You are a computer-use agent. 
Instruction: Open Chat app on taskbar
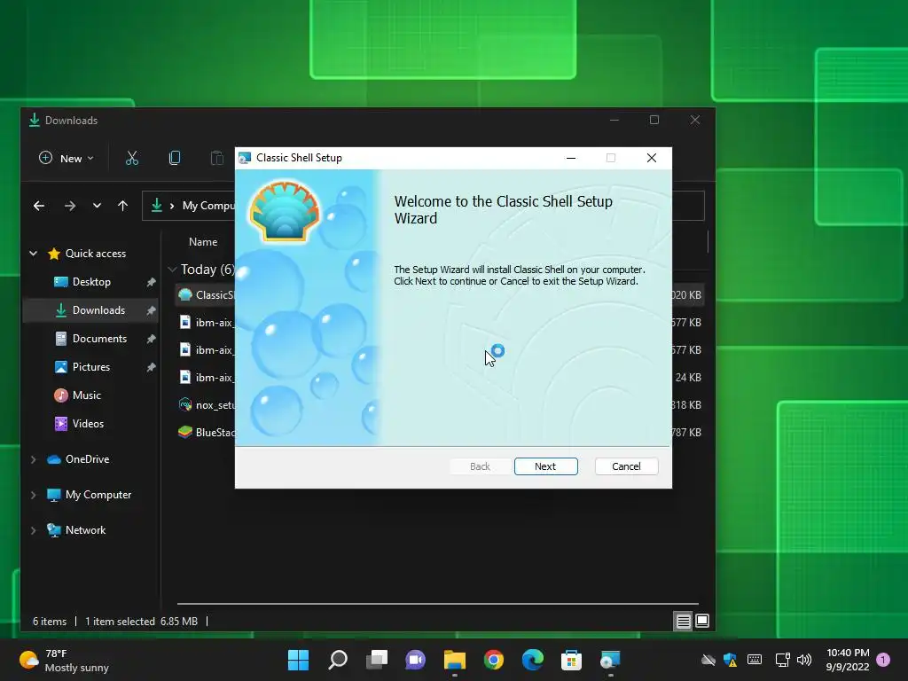click(x=415, y=660)
